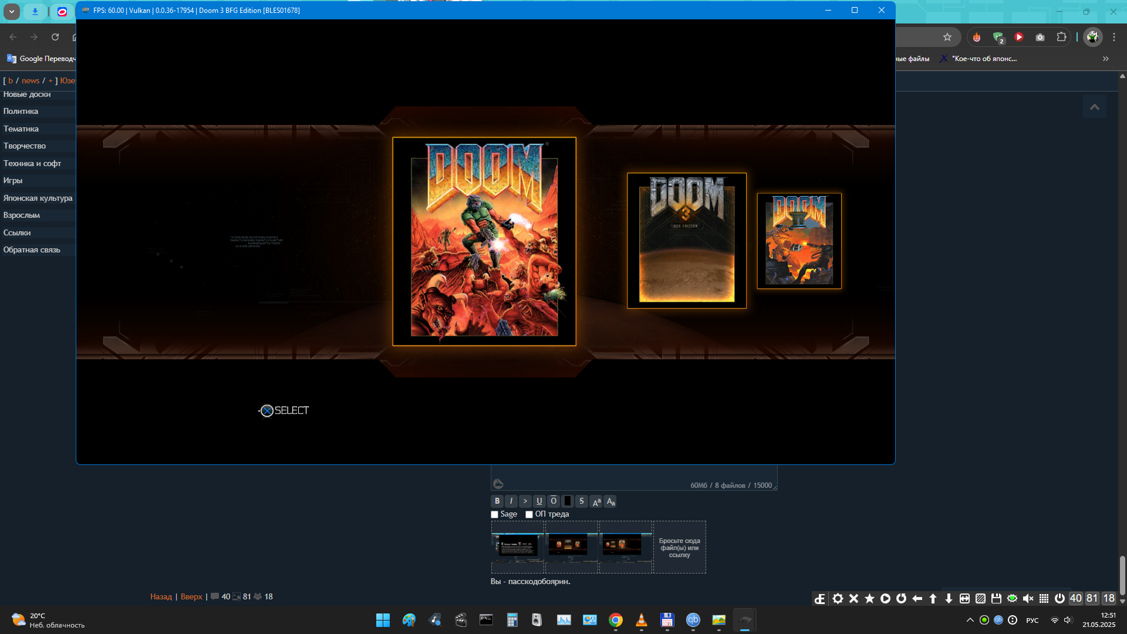Apply bold formatting with B button
This screenshot has width=1127, height=634.
[497, 501]
